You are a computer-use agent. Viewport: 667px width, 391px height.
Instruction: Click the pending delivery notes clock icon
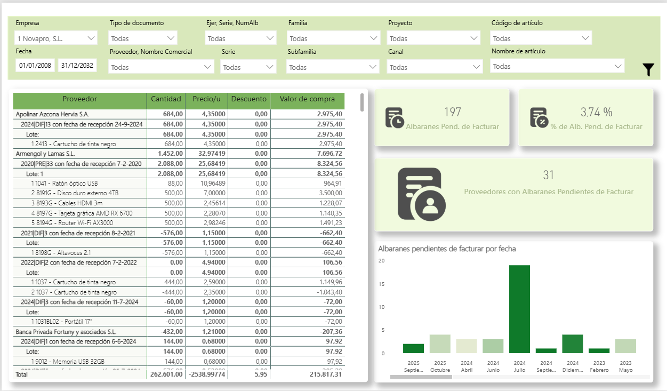pyautogui.click(x=395, y=118)
